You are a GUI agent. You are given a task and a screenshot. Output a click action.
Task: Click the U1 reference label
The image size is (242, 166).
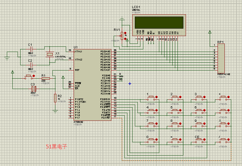[76, 47]
